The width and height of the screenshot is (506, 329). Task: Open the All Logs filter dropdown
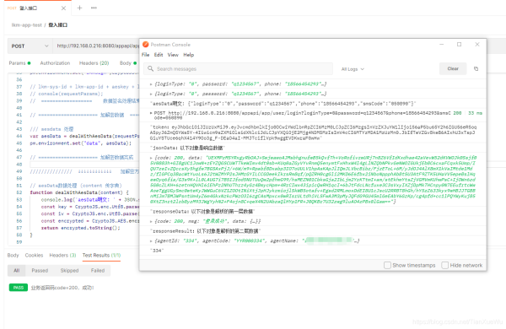pos(353,69)
